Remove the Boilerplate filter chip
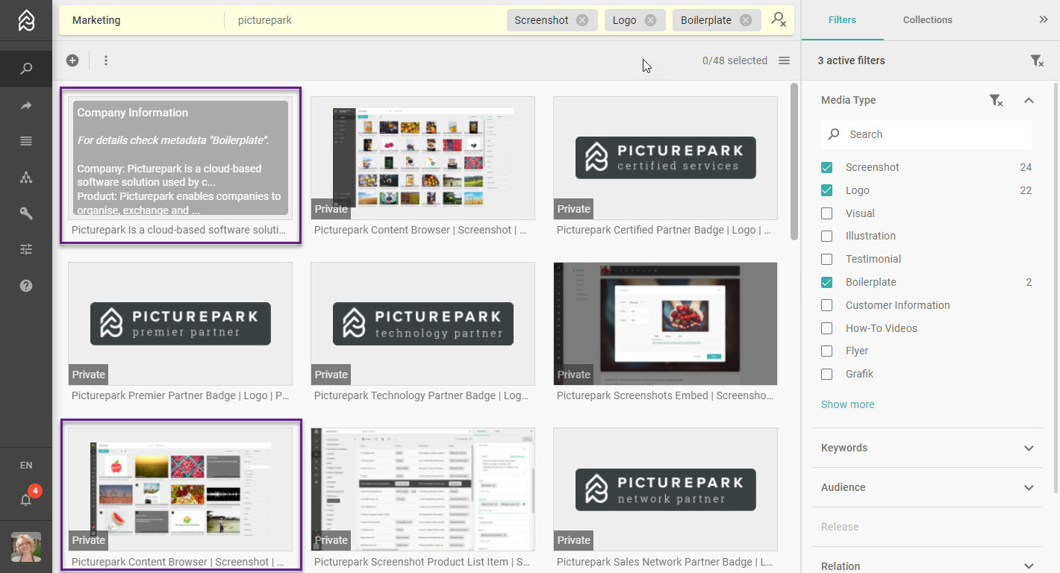This screenshot has width=1060, height=573. pos(746,20)
